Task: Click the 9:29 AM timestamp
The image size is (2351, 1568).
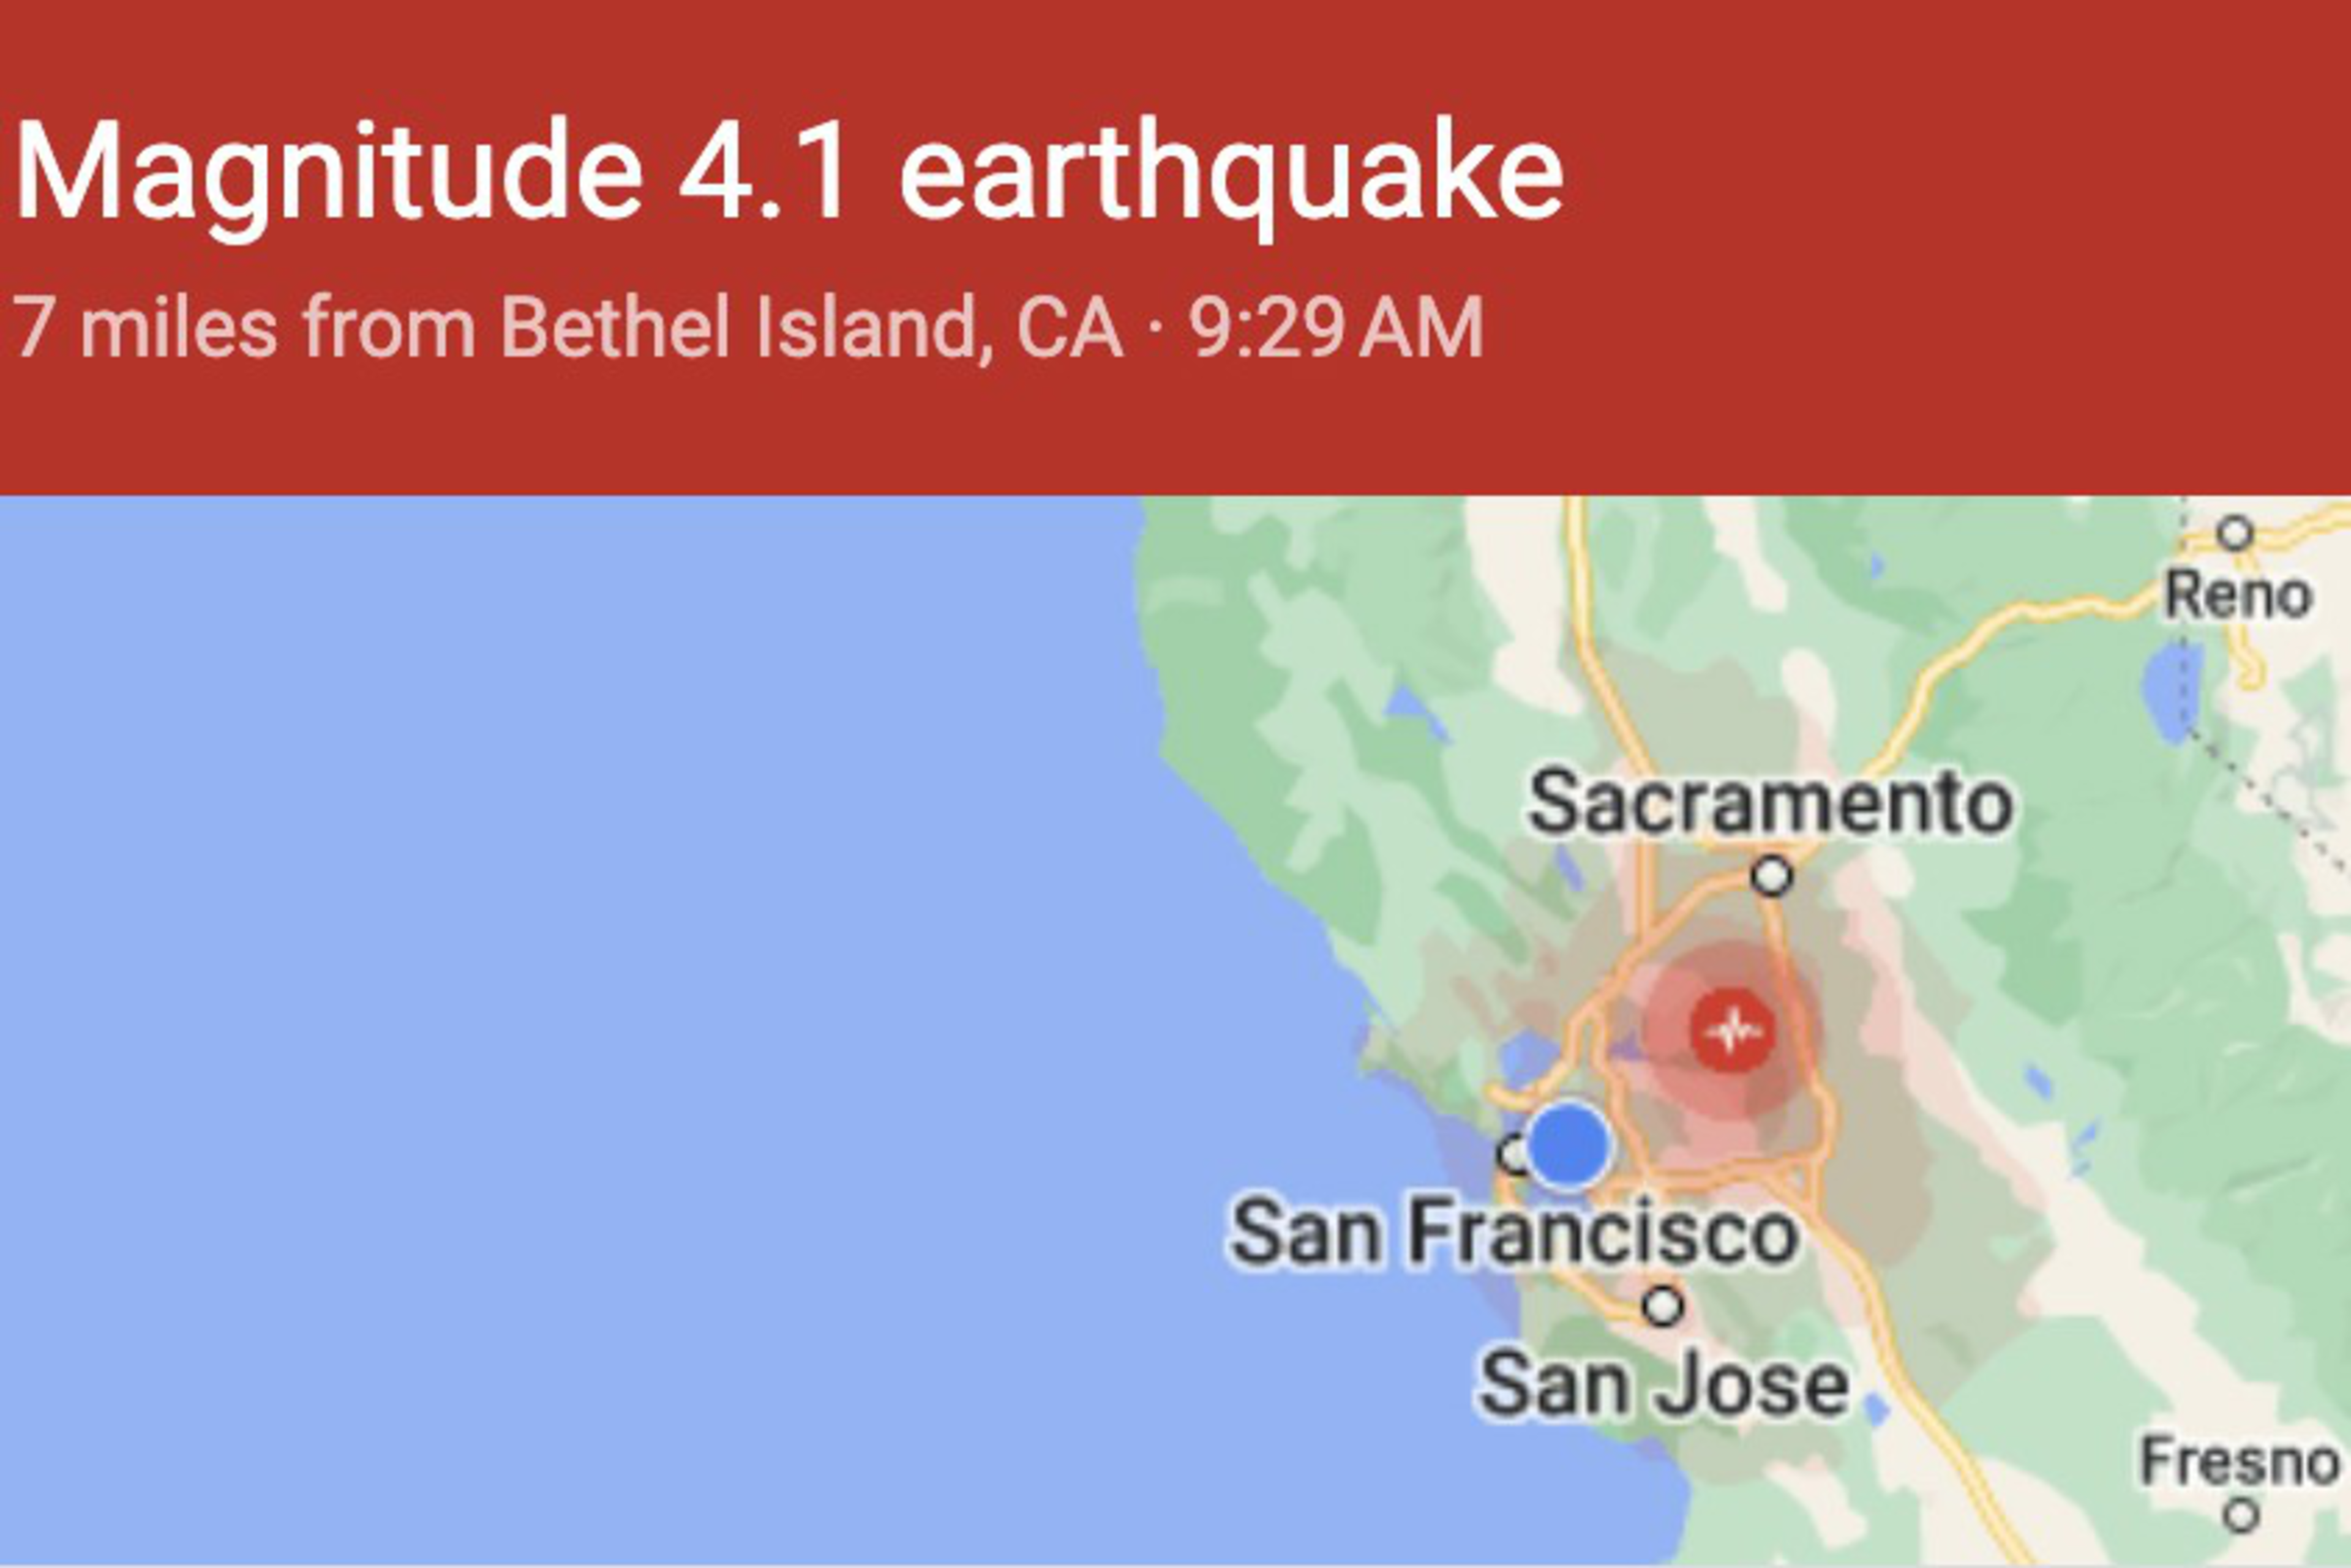Action: click(x=1337, y=327)
